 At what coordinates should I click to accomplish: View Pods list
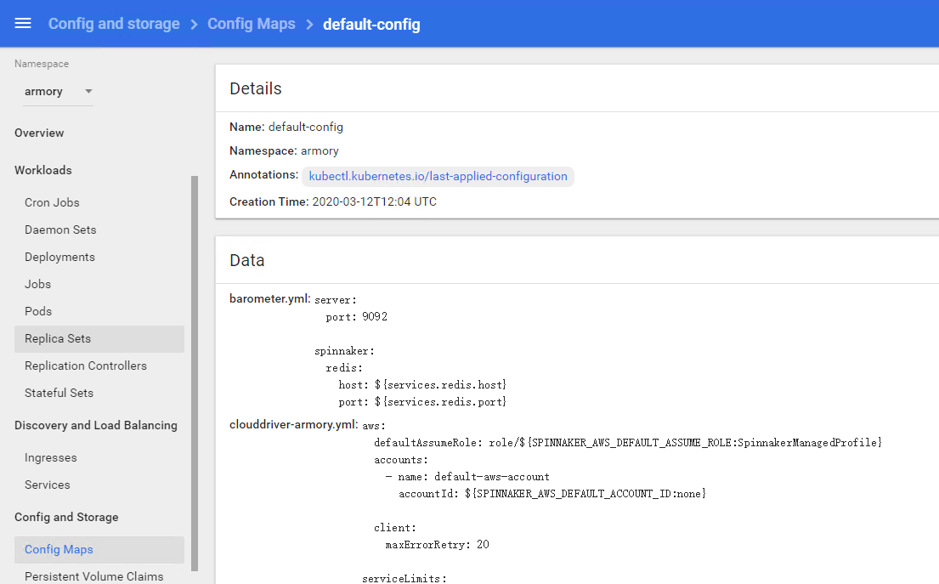(x=38, y=311)
